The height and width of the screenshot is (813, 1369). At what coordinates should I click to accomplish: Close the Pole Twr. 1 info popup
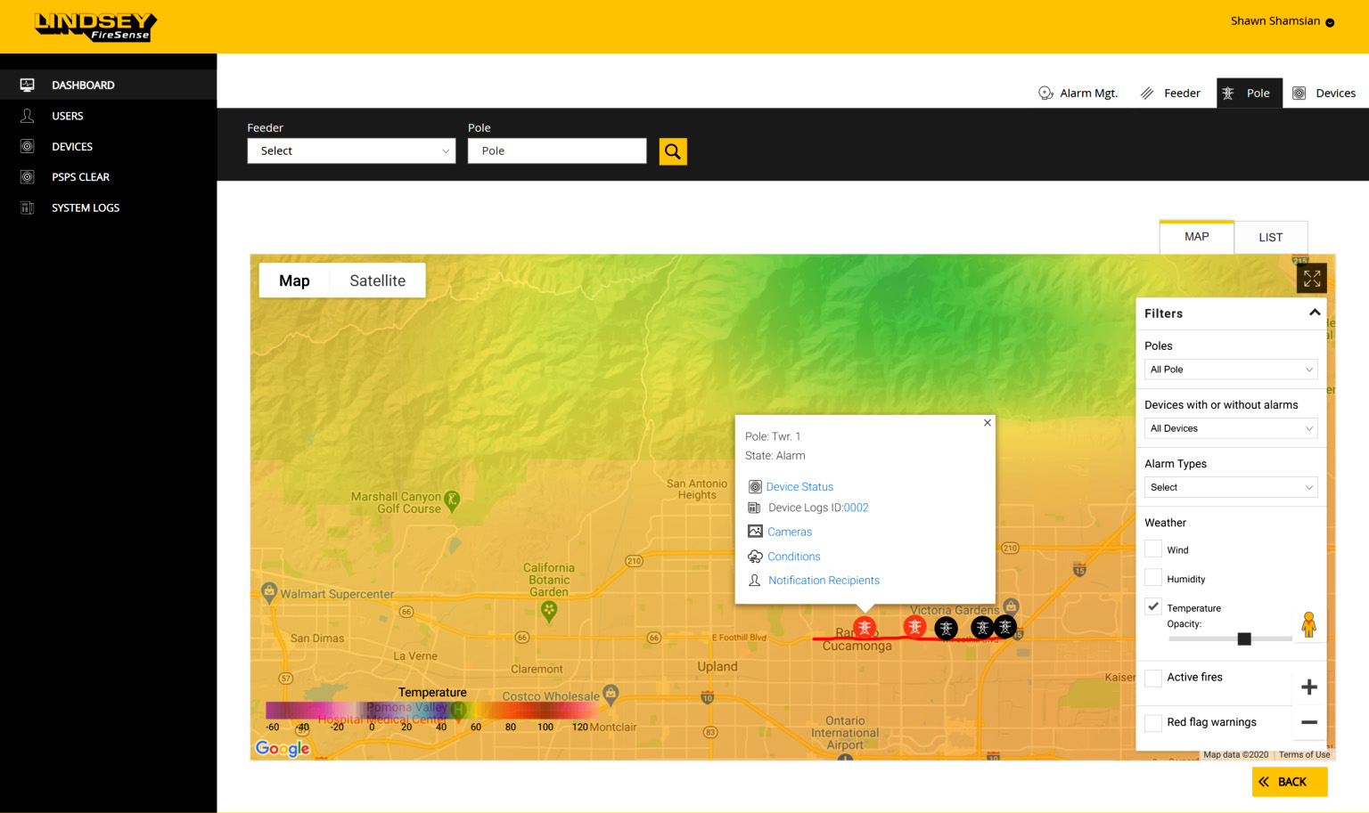pyautogui.click(x=987, y=423)
